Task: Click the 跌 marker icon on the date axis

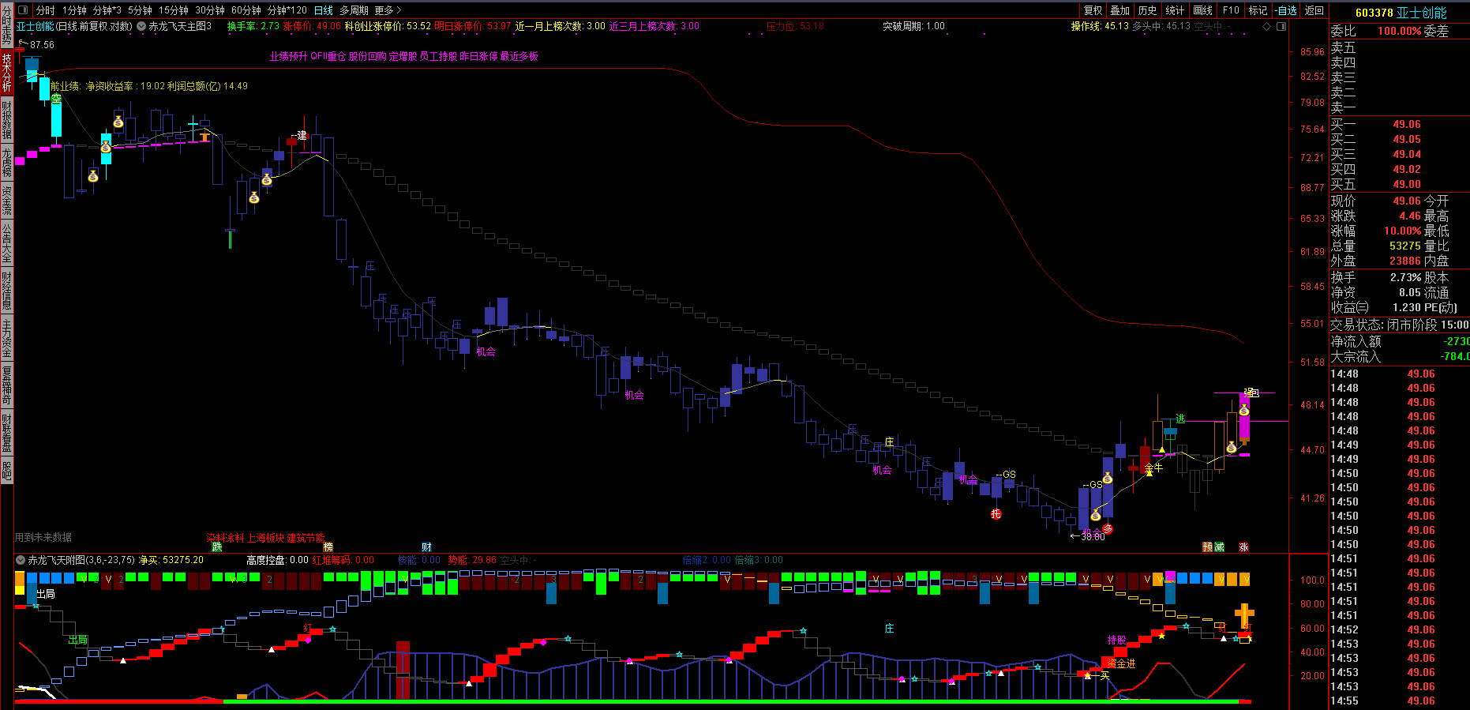Action: pos(217,547)
